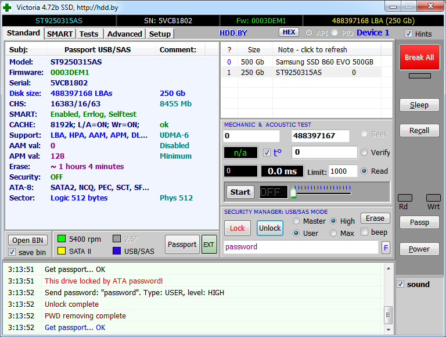Select the Standard tab

pyautogui.click(x=23, y=33)
